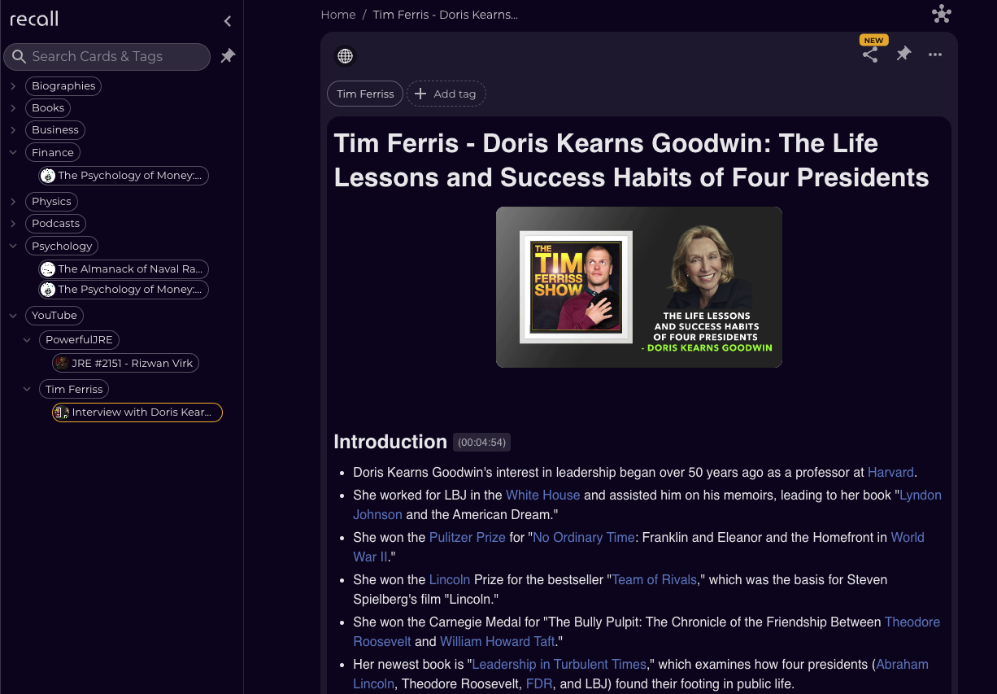Screen dimensions: 997x694
Task: Click the Add tag button
Action: [446, 94]
